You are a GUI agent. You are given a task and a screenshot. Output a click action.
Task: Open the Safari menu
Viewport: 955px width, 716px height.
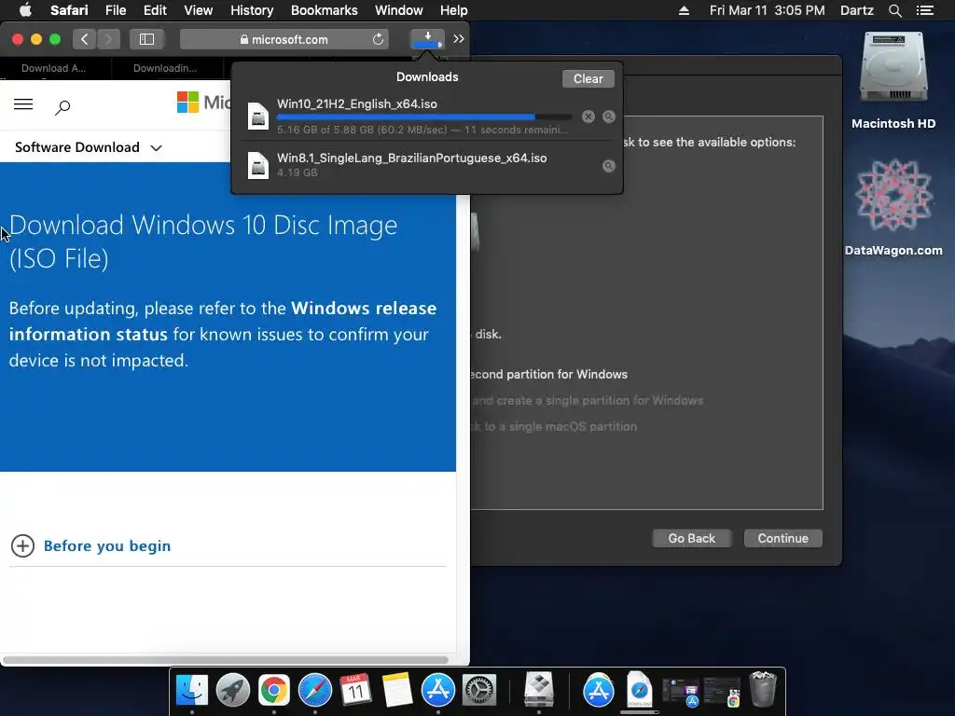(x=69, y=10)
